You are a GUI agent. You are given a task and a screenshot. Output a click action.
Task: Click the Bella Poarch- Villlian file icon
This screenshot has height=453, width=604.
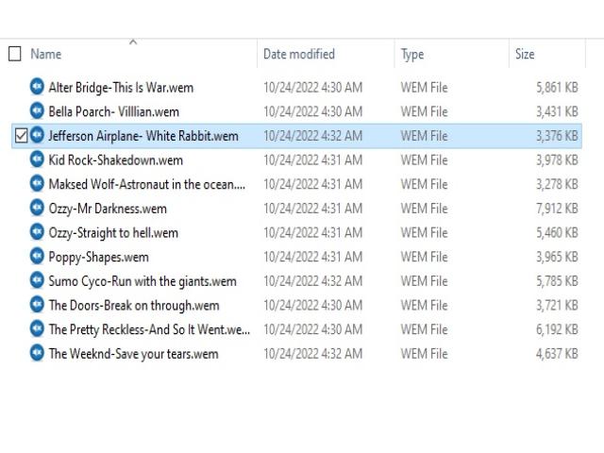[x=37, y=111]
